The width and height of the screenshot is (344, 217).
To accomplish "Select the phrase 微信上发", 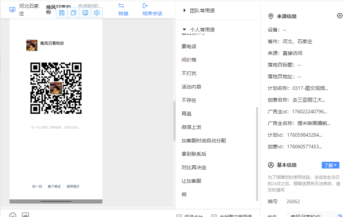I will [191, 127].
